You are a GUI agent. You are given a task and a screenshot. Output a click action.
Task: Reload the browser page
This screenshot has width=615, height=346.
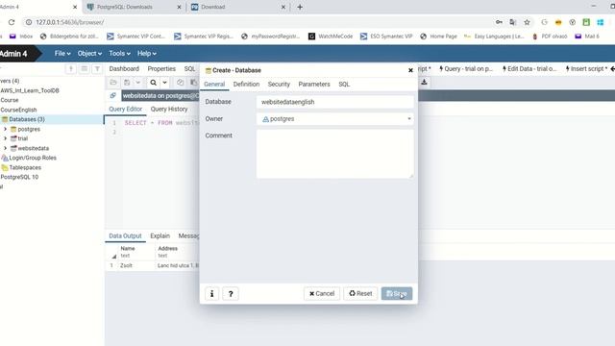12,22
